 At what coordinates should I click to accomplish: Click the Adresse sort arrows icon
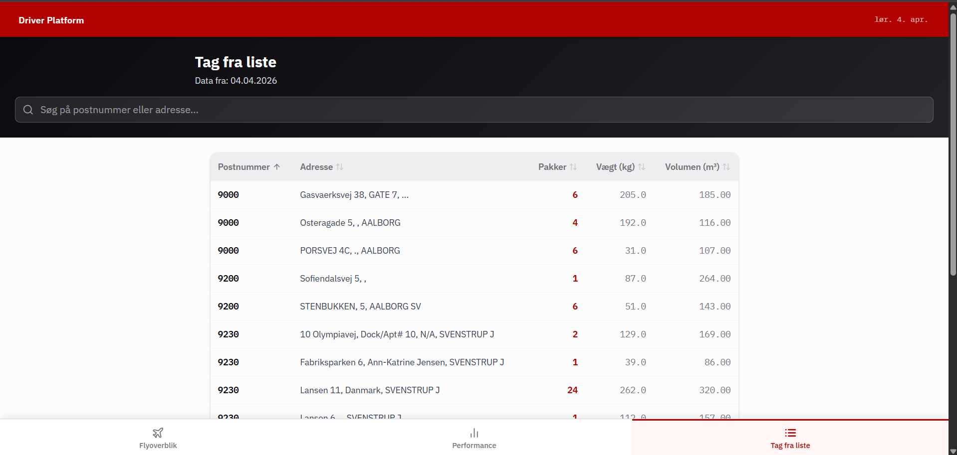pyautogui.click(x=340, y=167)
